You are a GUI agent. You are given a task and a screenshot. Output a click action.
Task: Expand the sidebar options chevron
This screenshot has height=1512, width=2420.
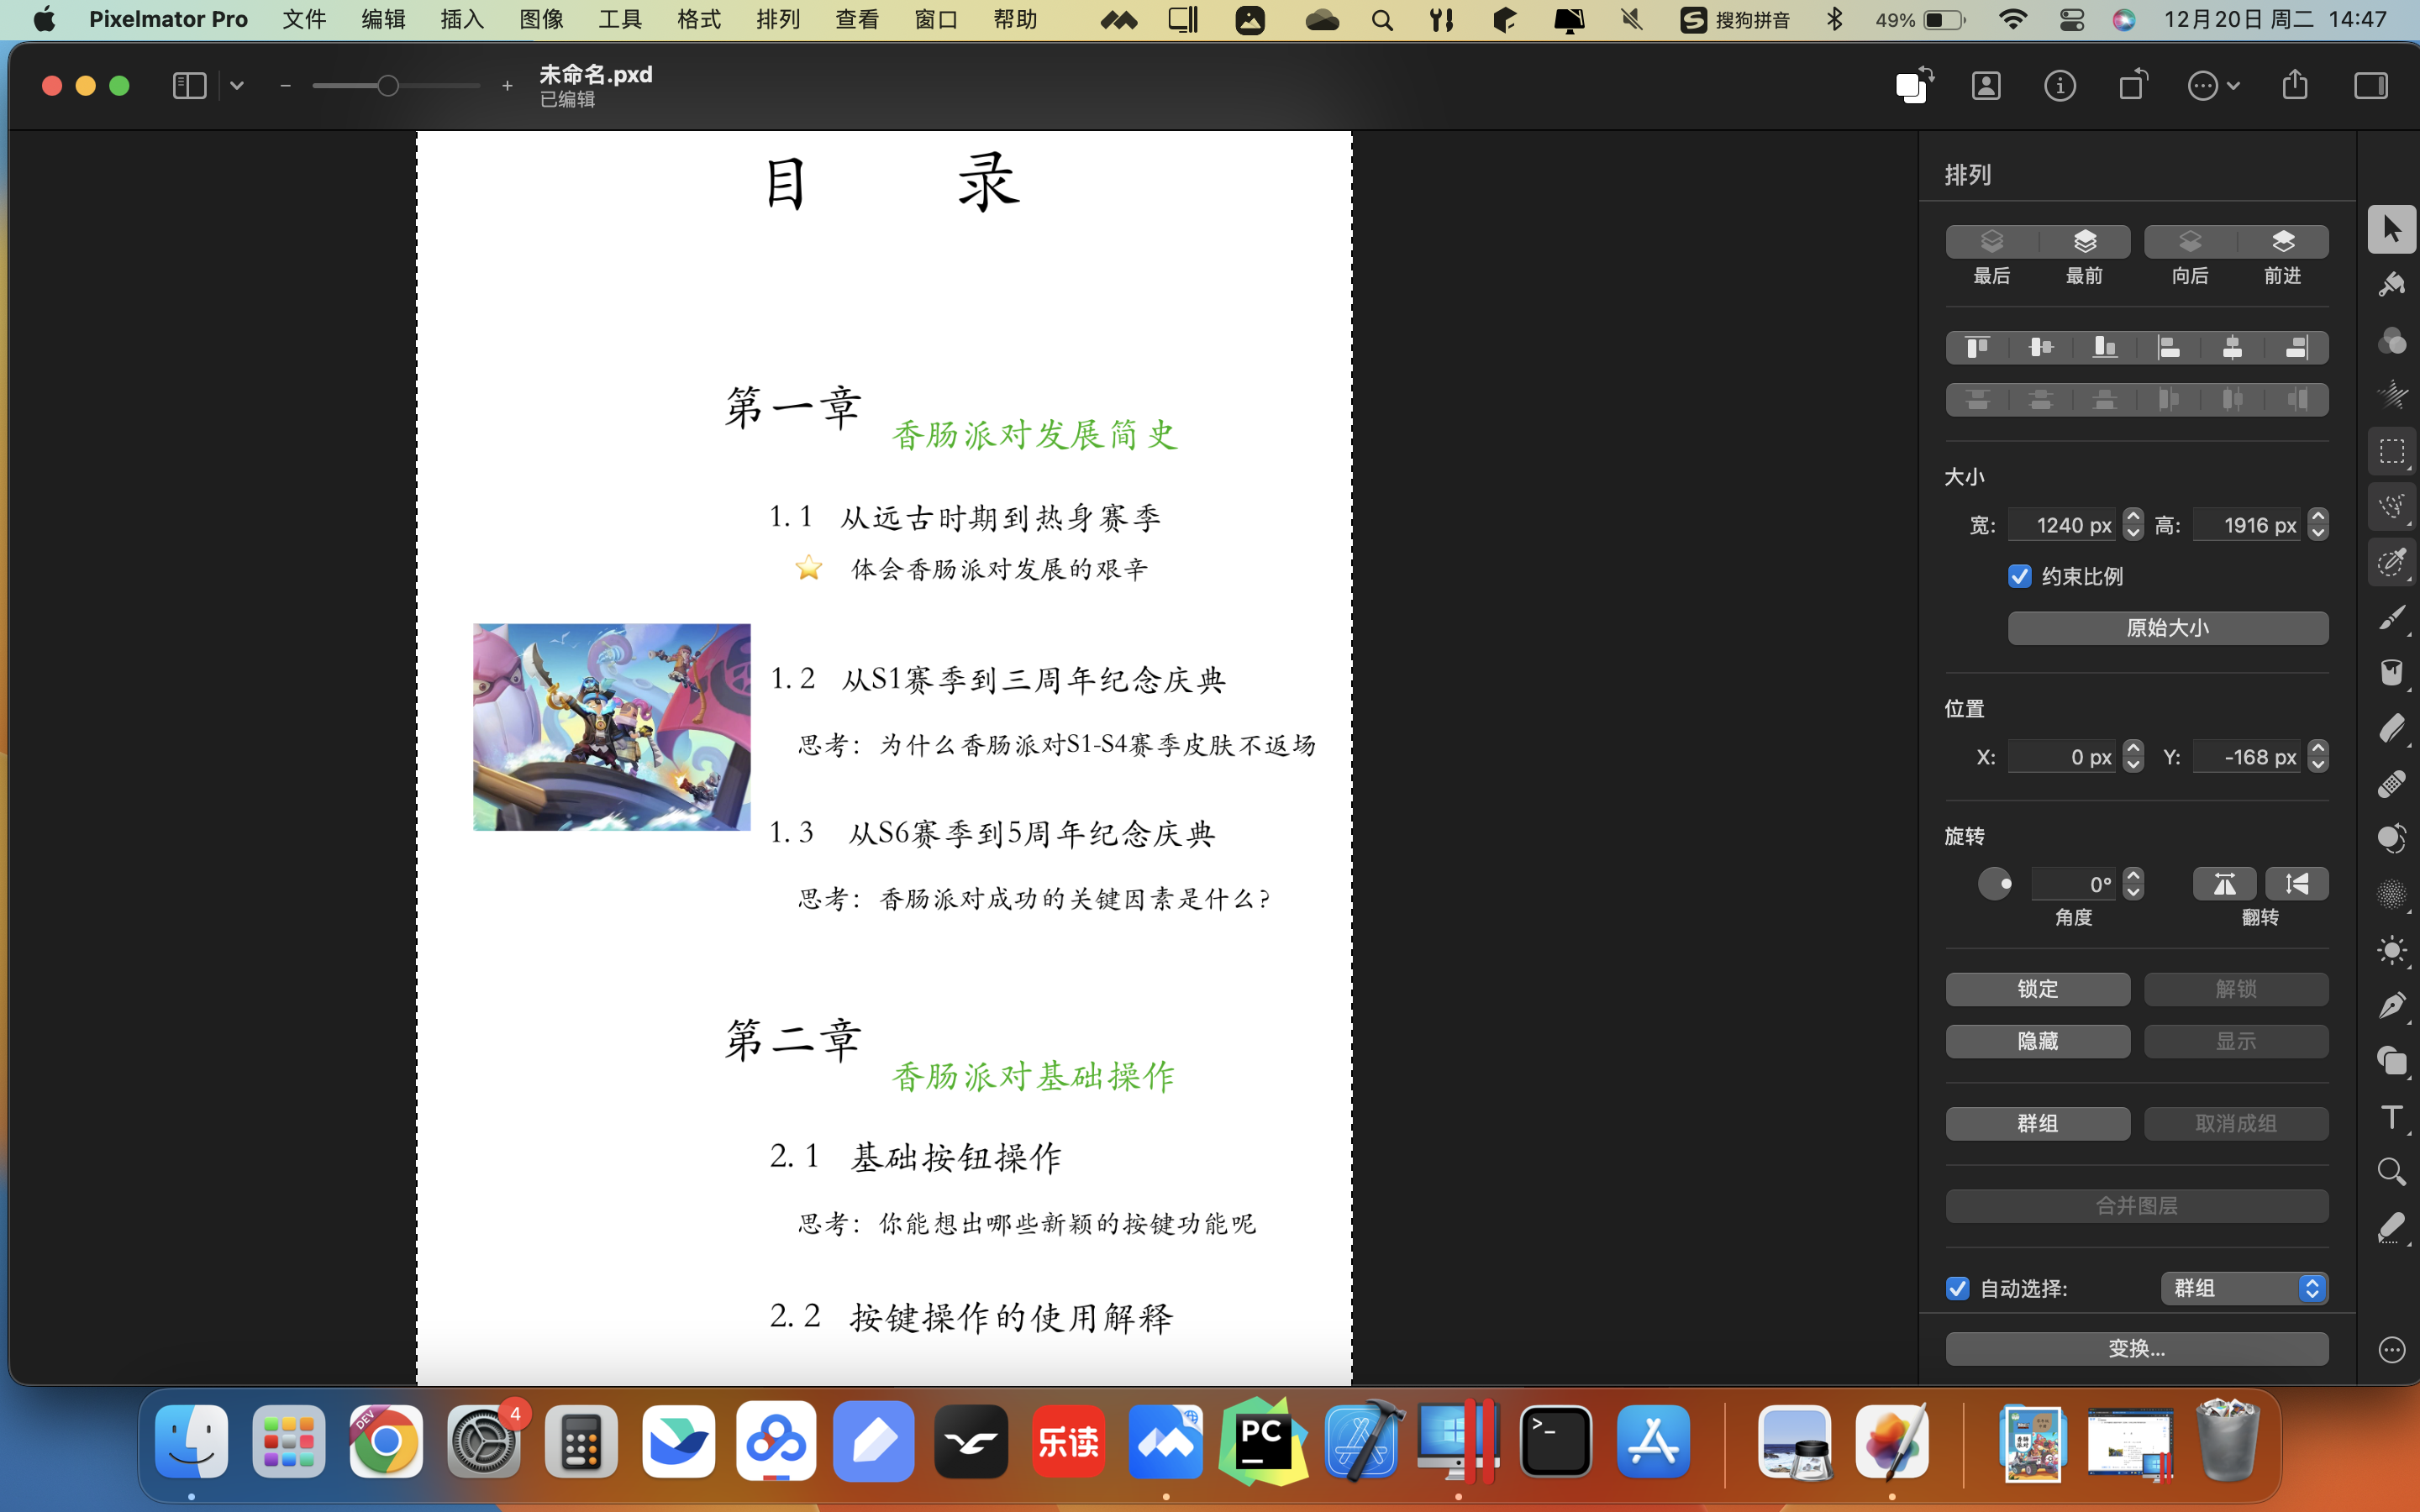pyautogui.click(x=237, y=86)
